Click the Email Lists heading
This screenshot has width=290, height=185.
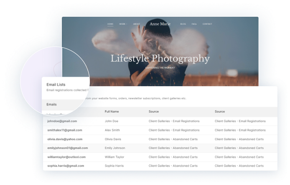56,85
